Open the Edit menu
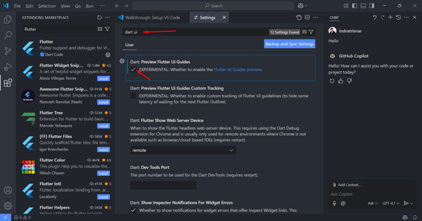The height and width of the screenshot is (221, 422). (29, 6)
